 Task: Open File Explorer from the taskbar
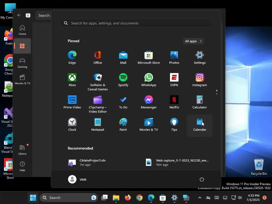[x=116, y=198]
